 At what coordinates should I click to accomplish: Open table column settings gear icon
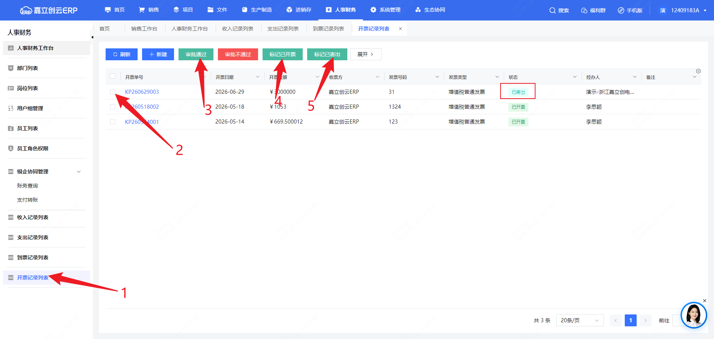(x=698, y=71)
